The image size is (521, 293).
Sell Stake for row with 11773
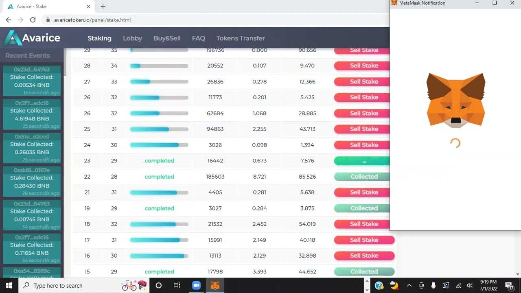(362, 97)
